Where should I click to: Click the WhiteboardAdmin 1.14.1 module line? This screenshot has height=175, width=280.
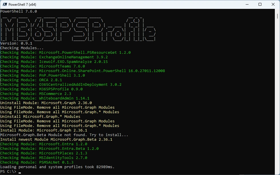45,98
